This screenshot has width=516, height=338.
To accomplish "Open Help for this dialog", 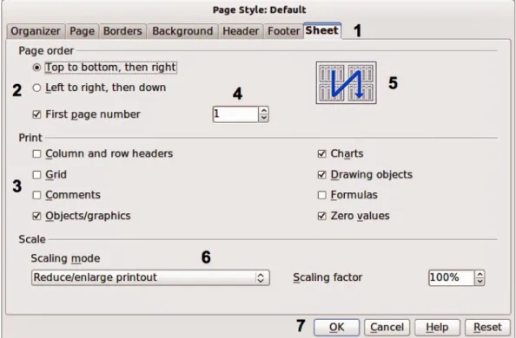I will 437,327.
